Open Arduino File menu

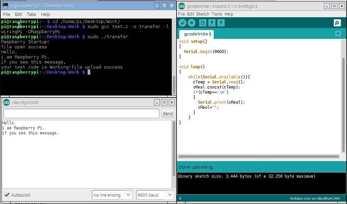181,14
